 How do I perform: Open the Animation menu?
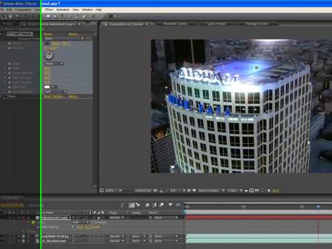click(x=63, y=10)
